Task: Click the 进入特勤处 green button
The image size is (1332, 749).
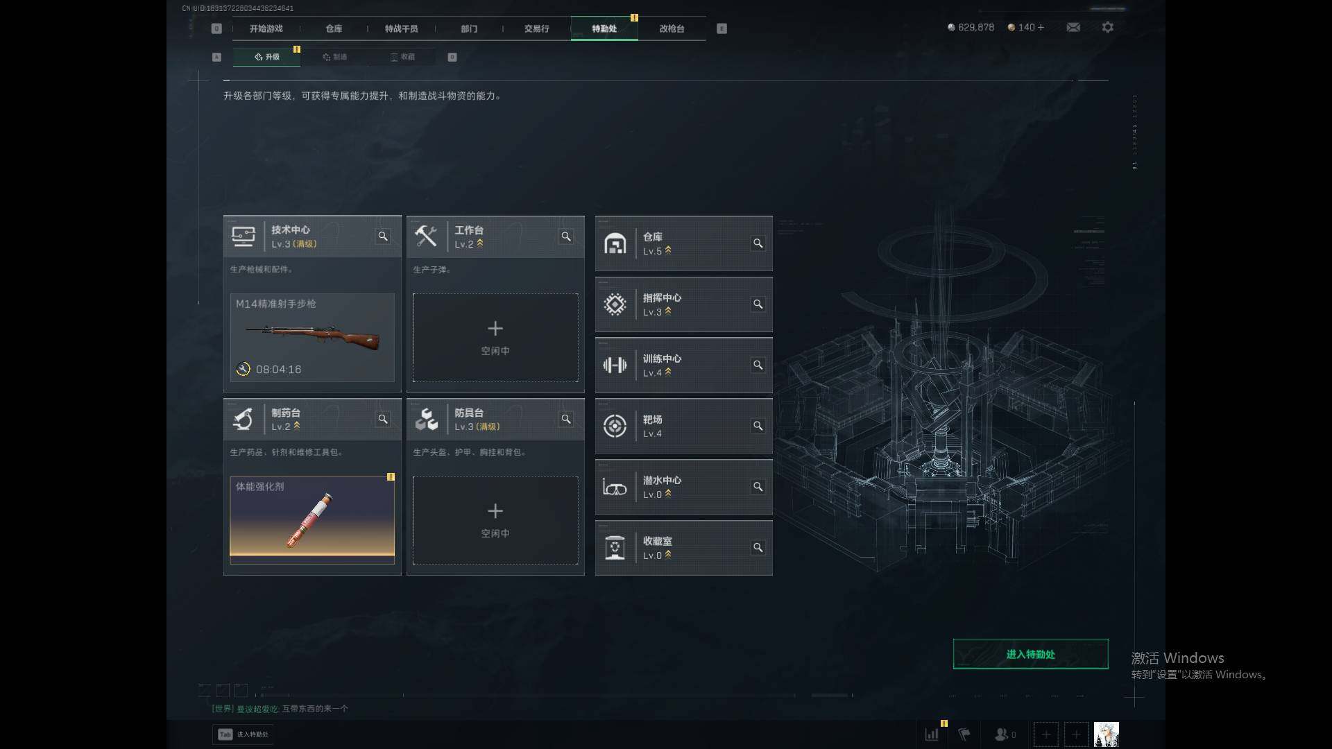Action: [1030, 654]
